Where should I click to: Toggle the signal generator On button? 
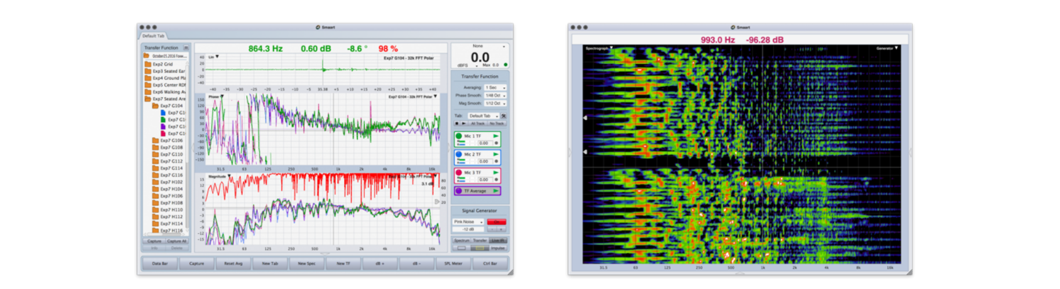point(496,222)
